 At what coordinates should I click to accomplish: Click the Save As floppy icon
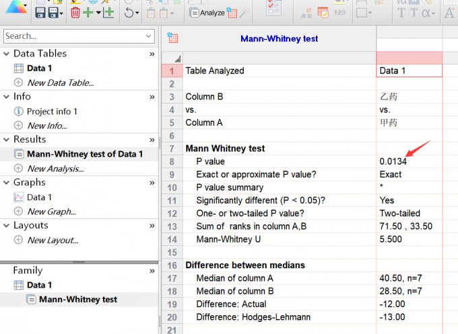tap(53, 13)
